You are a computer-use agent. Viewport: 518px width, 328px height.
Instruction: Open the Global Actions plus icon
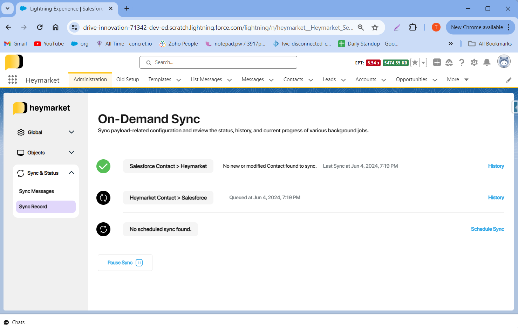437,62
